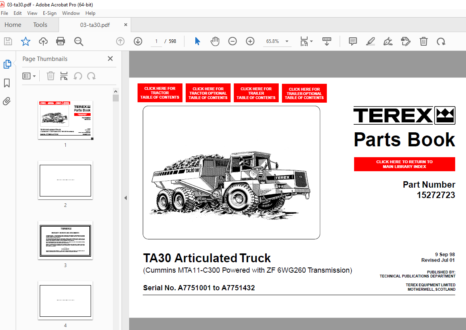Select page 1 thumbnail
Image resolution: width=466 pixels, height=330 pixels.
[x=65, y=120]
